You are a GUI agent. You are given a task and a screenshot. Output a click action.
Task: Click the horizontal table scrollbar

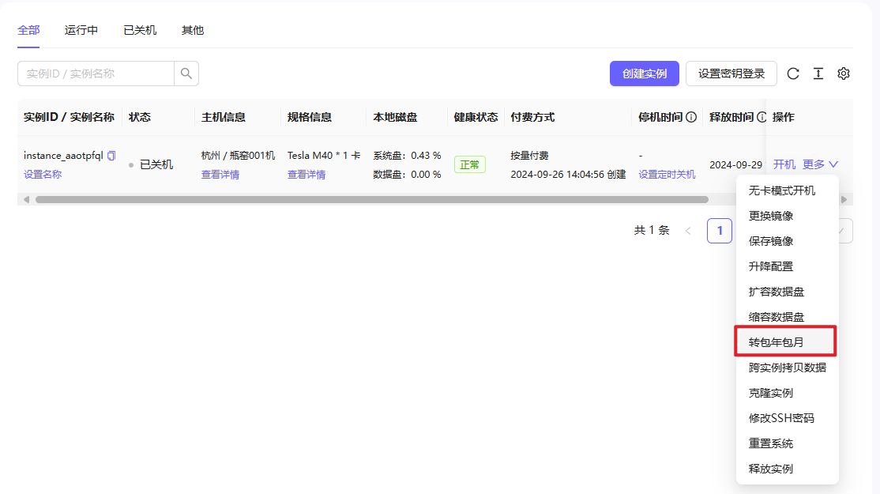point(371,199)
